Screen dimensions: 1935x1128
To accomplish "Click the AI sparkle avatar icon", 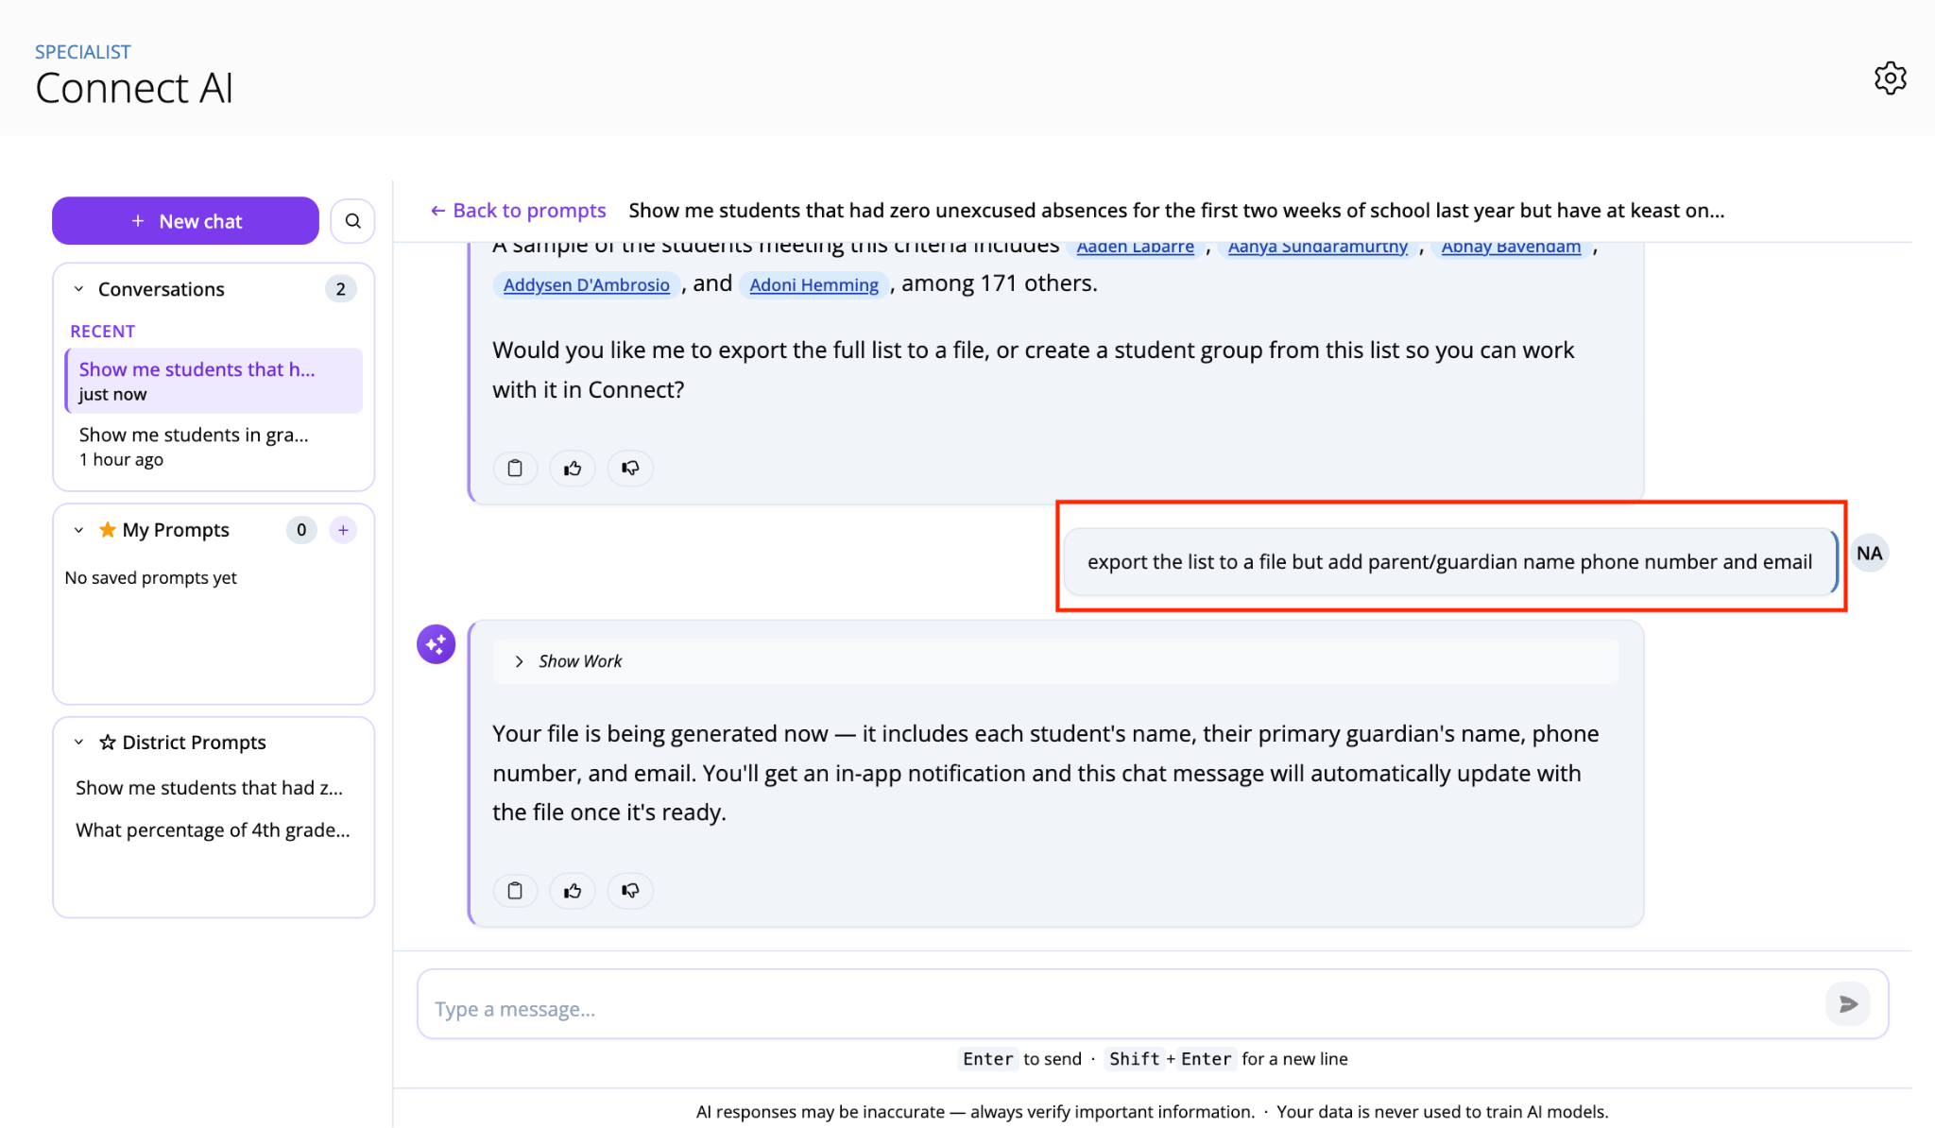I will point(437,644).
